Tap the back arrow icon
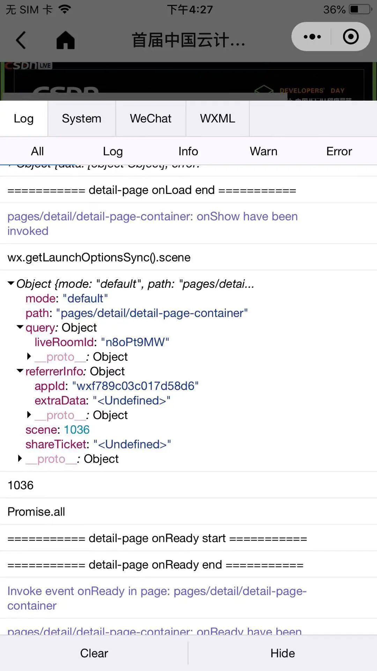This screenshot has height=671, width=377. coord(21,40)
